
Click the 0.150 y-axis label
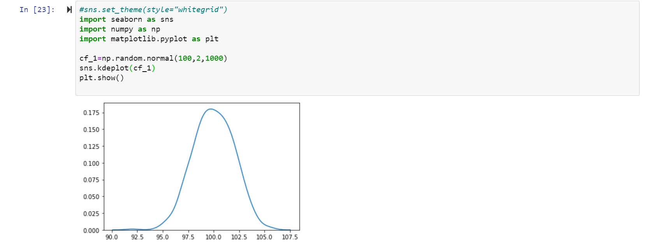pyautogui.click(x=91, y=130)
